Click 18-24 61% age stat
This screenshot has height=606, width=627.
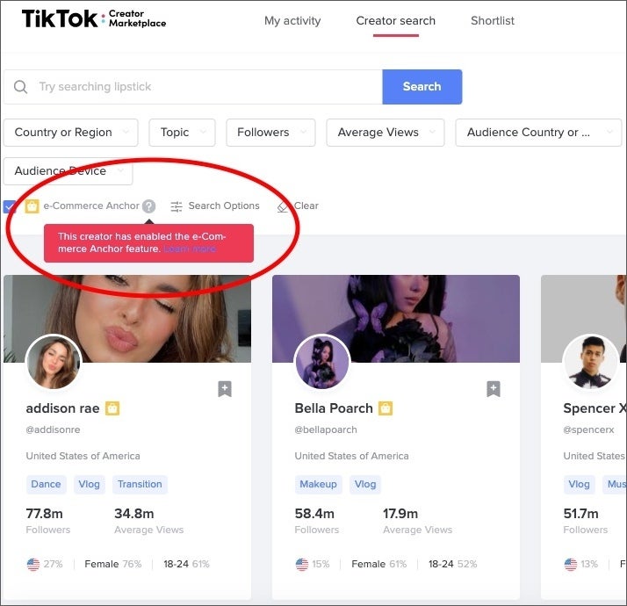(186, 565)
